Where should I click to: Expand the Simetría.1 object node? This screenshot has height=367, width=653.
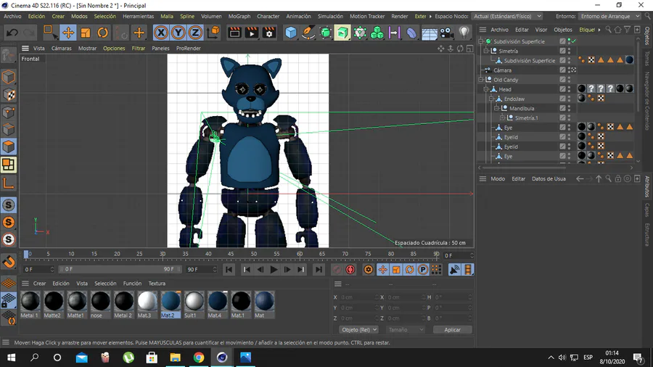502,117
